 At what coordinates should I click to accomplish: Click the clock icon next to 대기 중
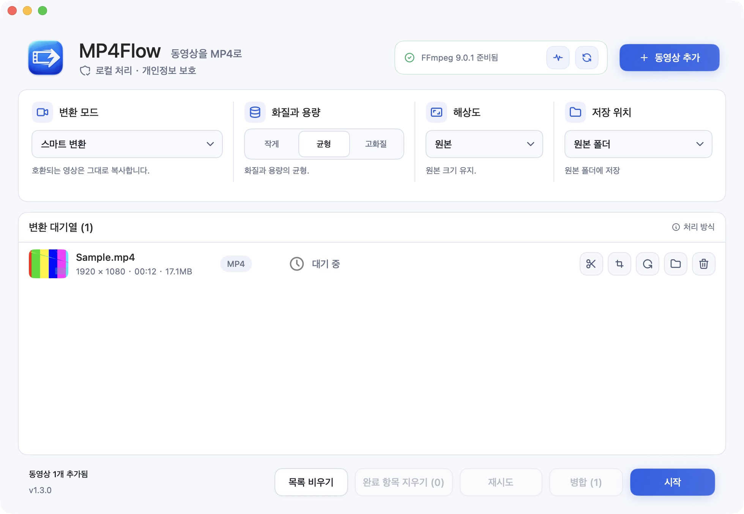297,264
